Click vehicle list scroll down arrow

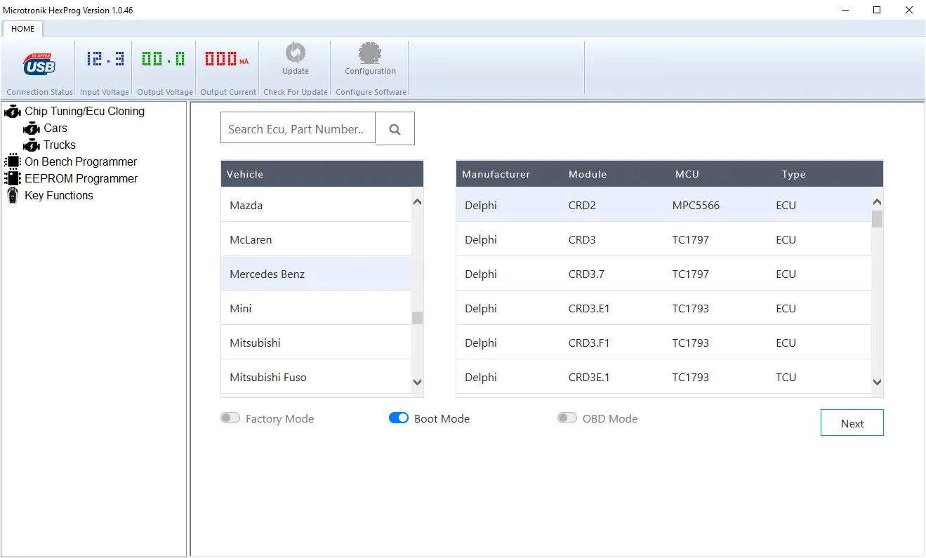418,383
